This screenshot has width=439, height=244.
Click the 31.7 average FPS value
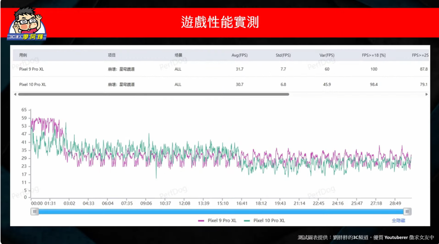(x=239, y=69)
